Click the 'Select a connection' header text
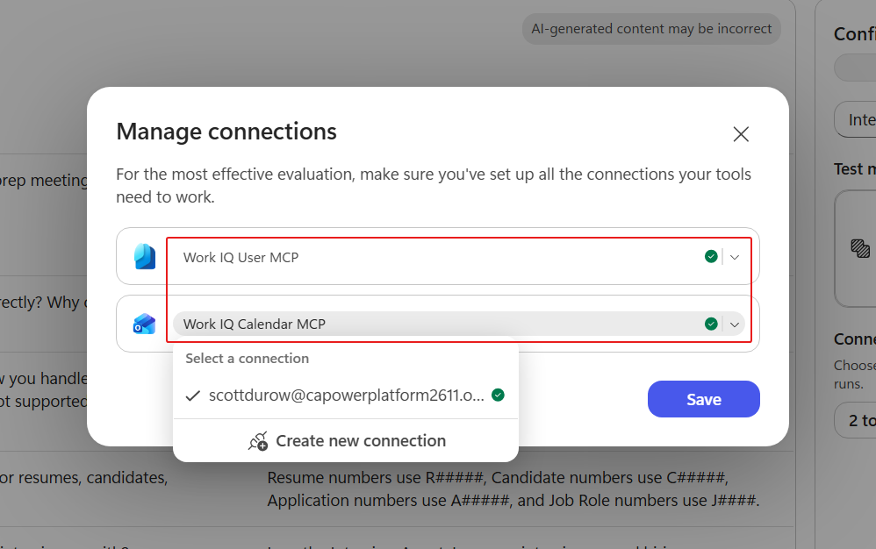The height and width of the screenshot is (549, 876). [x=247, y=358]
